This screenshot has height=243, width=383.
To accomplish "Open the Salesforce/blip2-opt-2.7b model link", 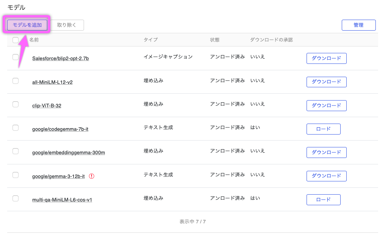I will click(x=61, y=58).
